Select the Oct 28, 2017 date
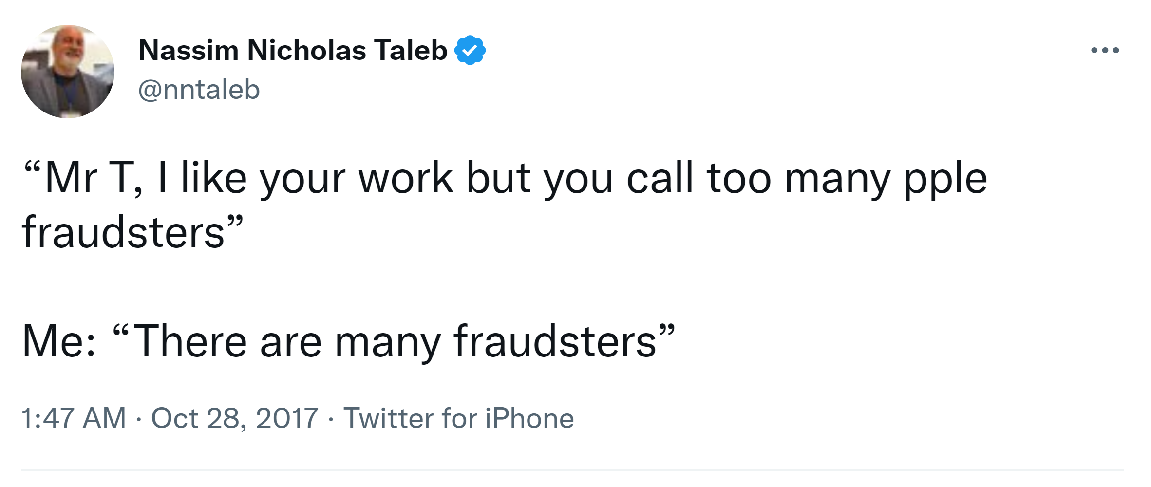The width and height of the screenshot is (1151, 487). tap(235, 418)
